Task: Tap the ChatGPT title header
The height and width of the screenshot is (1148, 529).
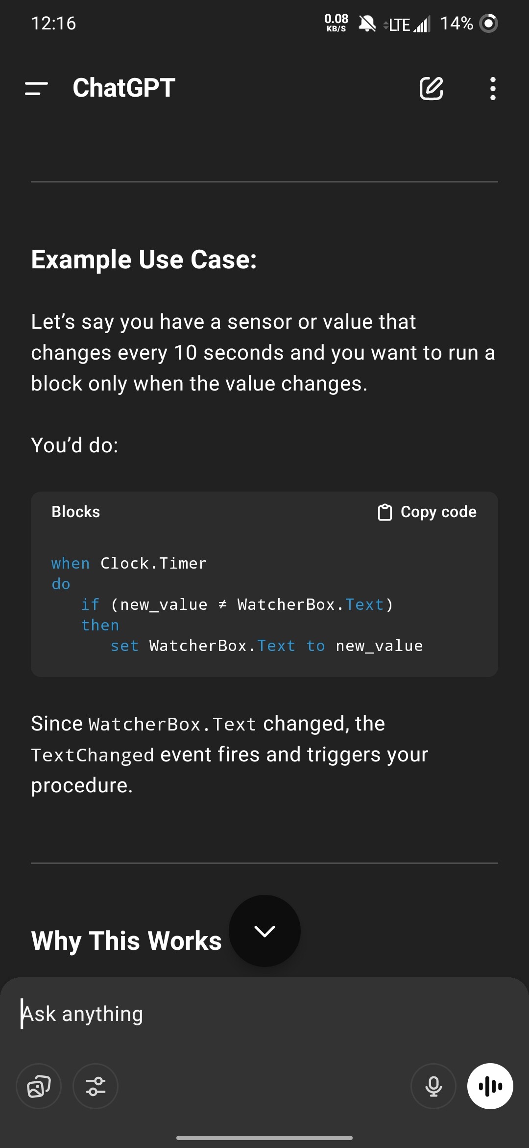Action: click(x=124, y=88)
